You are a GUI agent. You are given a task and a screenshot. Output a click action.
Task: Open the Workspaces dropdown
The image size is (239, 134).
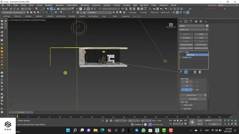tap(228, 5)
